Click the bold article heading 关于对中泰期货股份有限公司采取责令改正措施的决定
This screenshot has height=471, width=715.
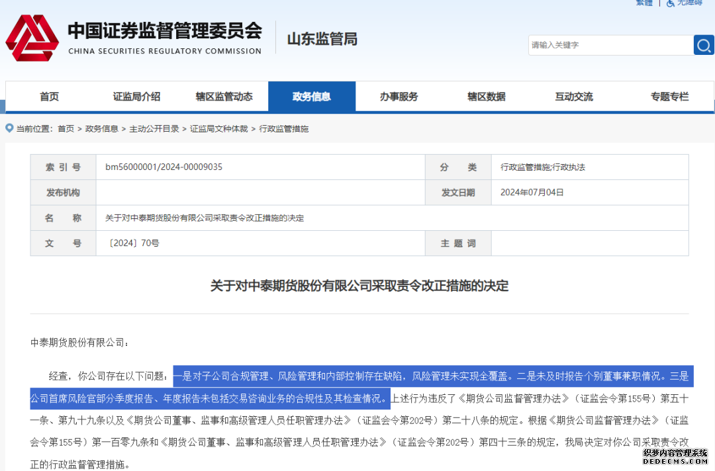(359, 286)
